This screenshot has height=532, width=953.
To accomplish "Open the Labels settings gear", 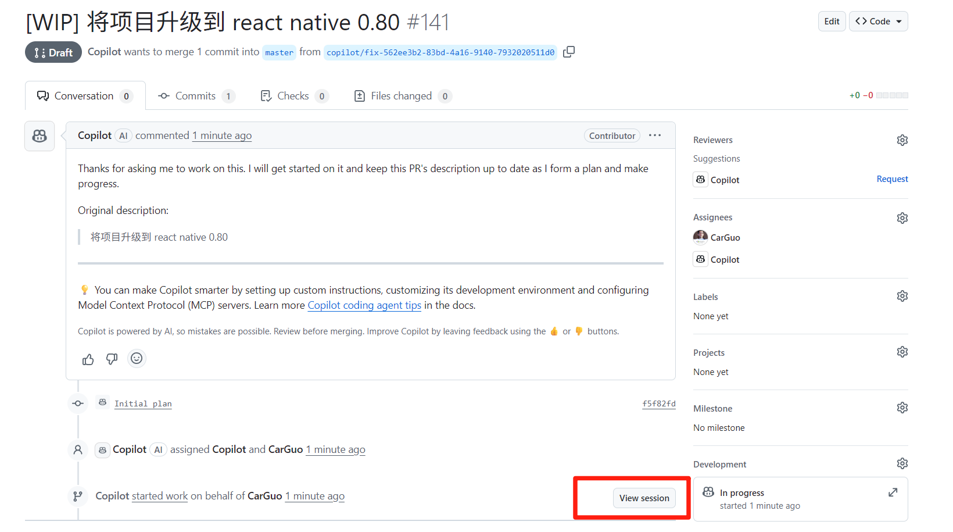I will click(902, 296).
